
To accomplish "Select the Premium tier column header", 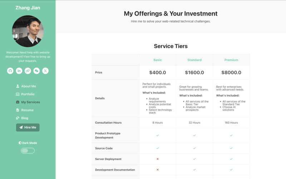I will 231,60.
